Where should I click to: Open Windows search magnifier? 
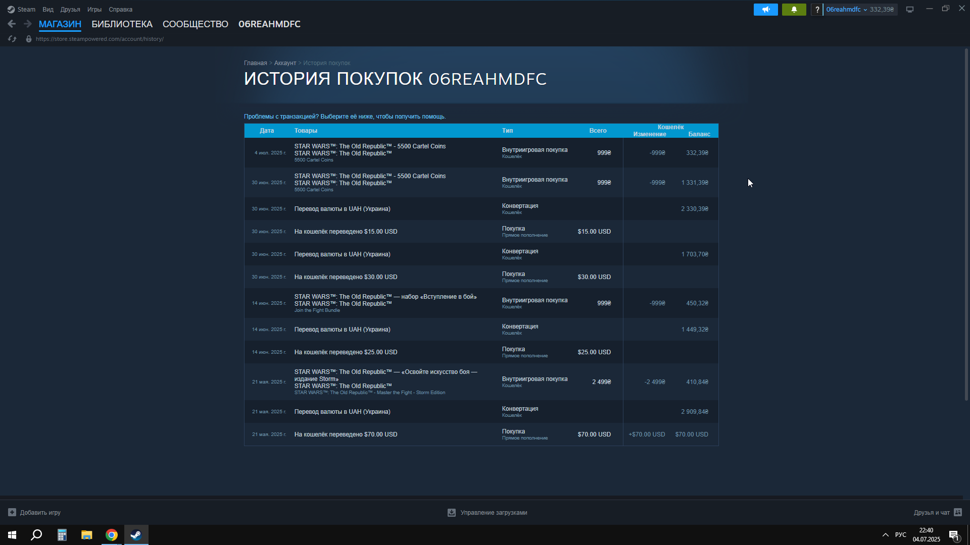click(36, 535)
